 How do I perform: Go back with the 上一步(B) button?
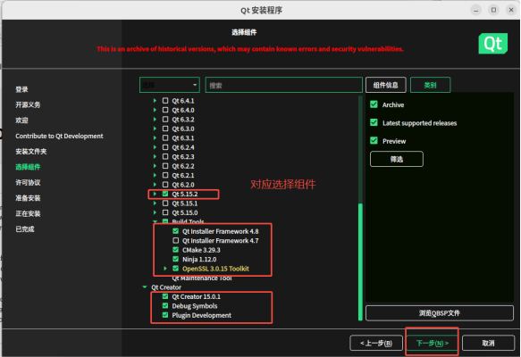[x=376, y=343]
